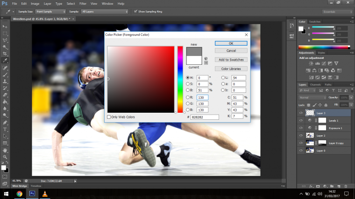The image size is (355, 199).
Task: Click the web-safe color cube icon
Action: click(206, 59)
